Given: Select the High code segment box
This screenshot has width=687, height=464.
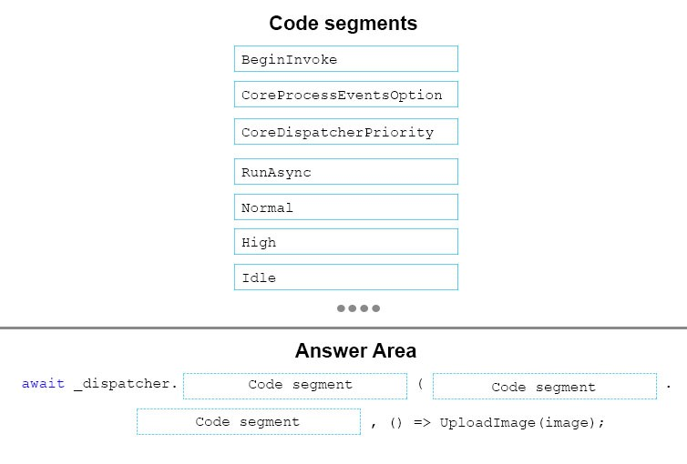Looking at the screenshot, I should [x=346, y=241].
